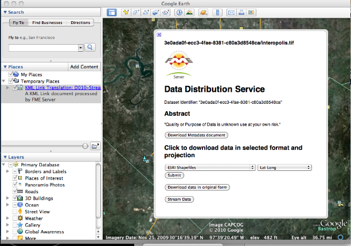Select the Fly To tab
Screen dimensions: 351x246
coord(18,22)
